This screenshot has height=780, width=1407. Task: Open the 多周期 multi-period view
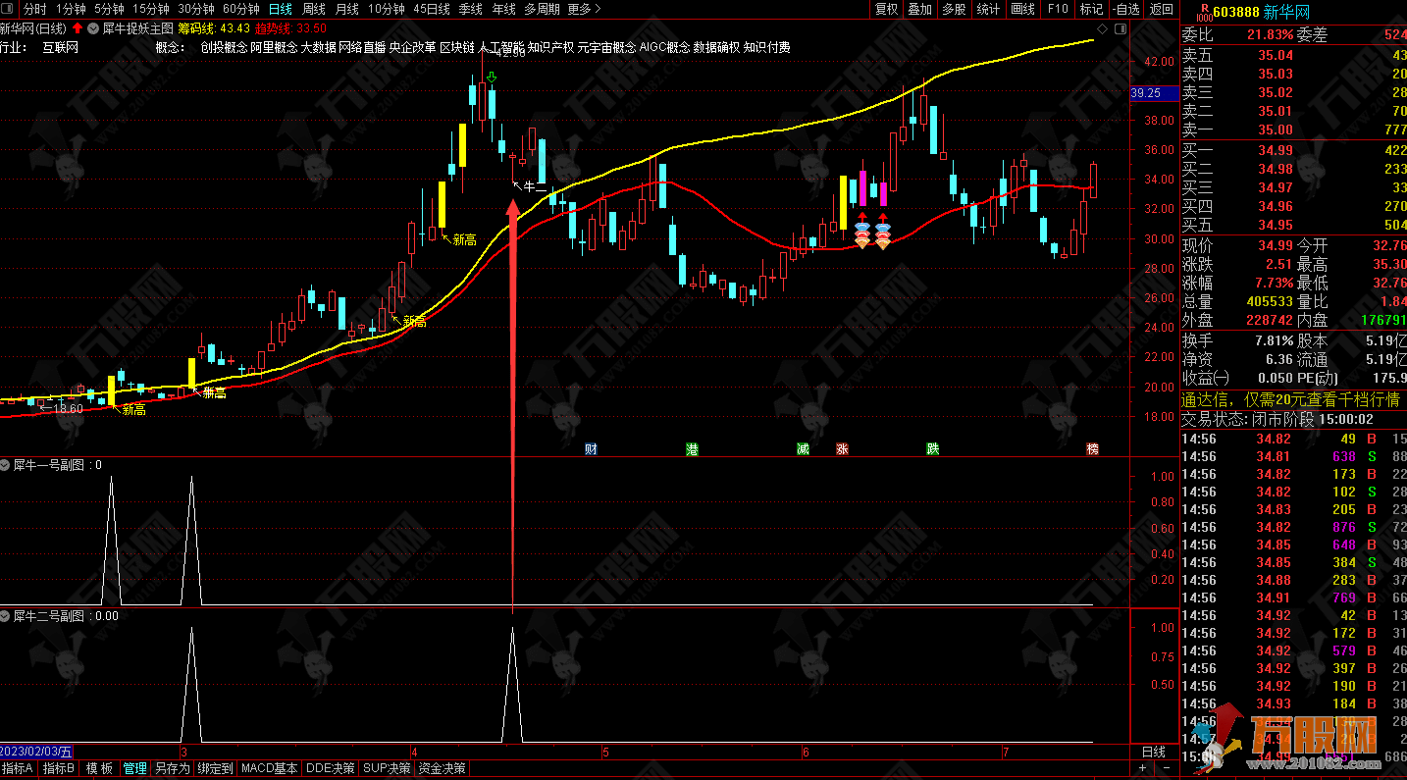click(x=542, y=9)
